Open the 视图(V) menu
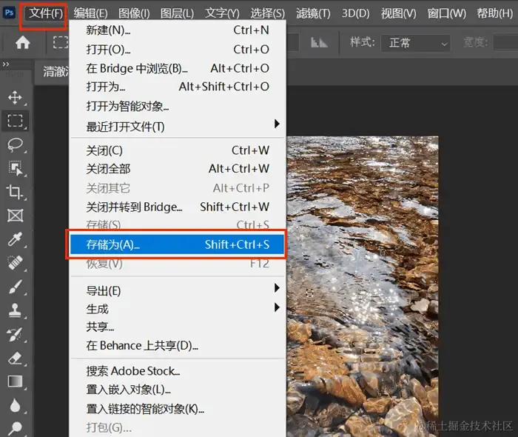The height and width of the screenshot is (437, 518). click(398, 13)
